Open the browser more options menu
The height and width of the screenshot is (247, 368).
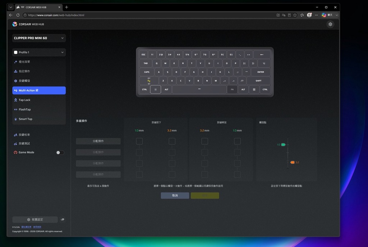tap(316, 15)
